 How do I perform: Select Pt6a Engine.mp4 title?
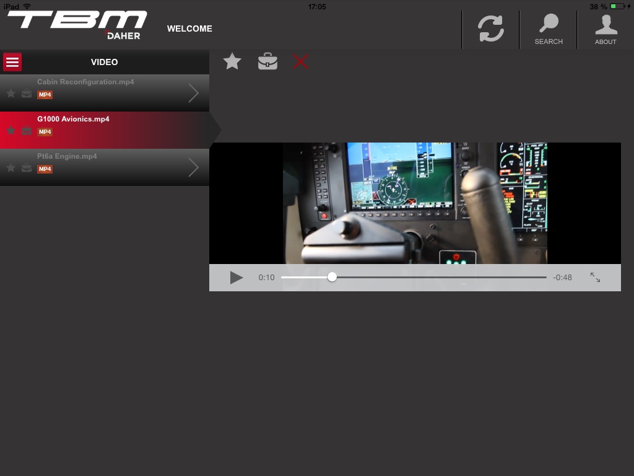click(x=67, y=156)
